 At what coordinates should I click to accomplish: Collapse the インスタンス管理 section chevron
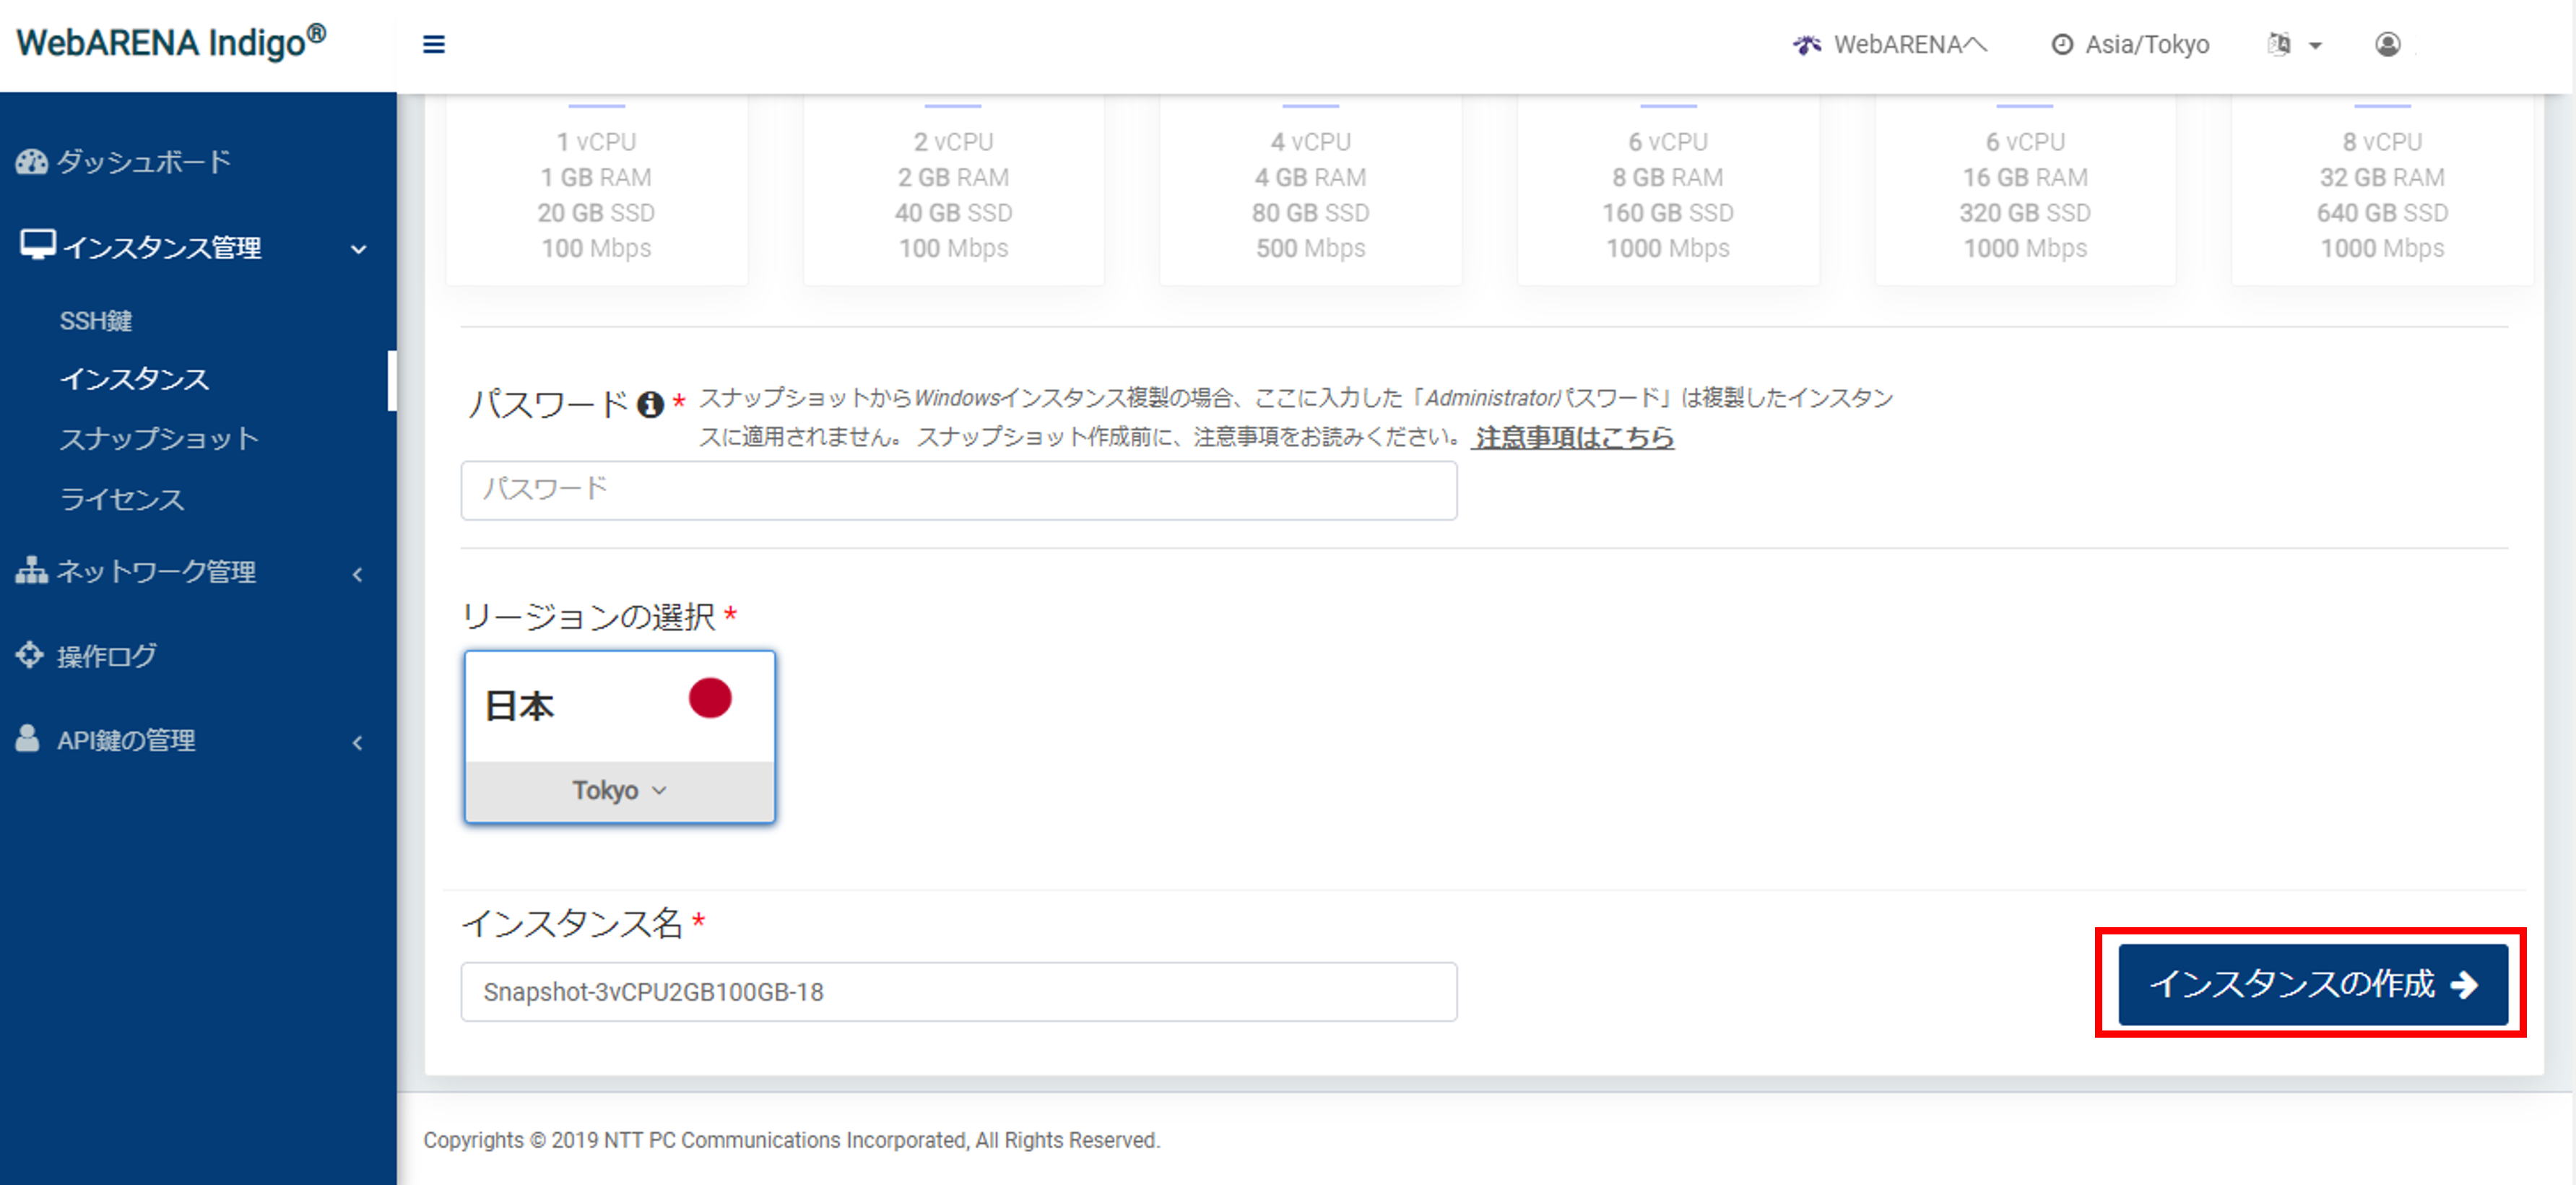coord(359,249)
